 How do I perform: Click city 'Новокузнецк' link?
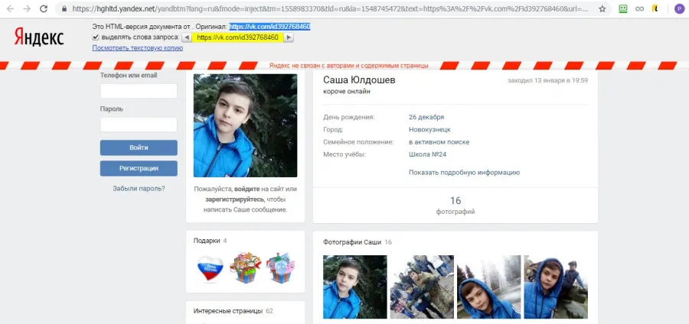point(429,130)
